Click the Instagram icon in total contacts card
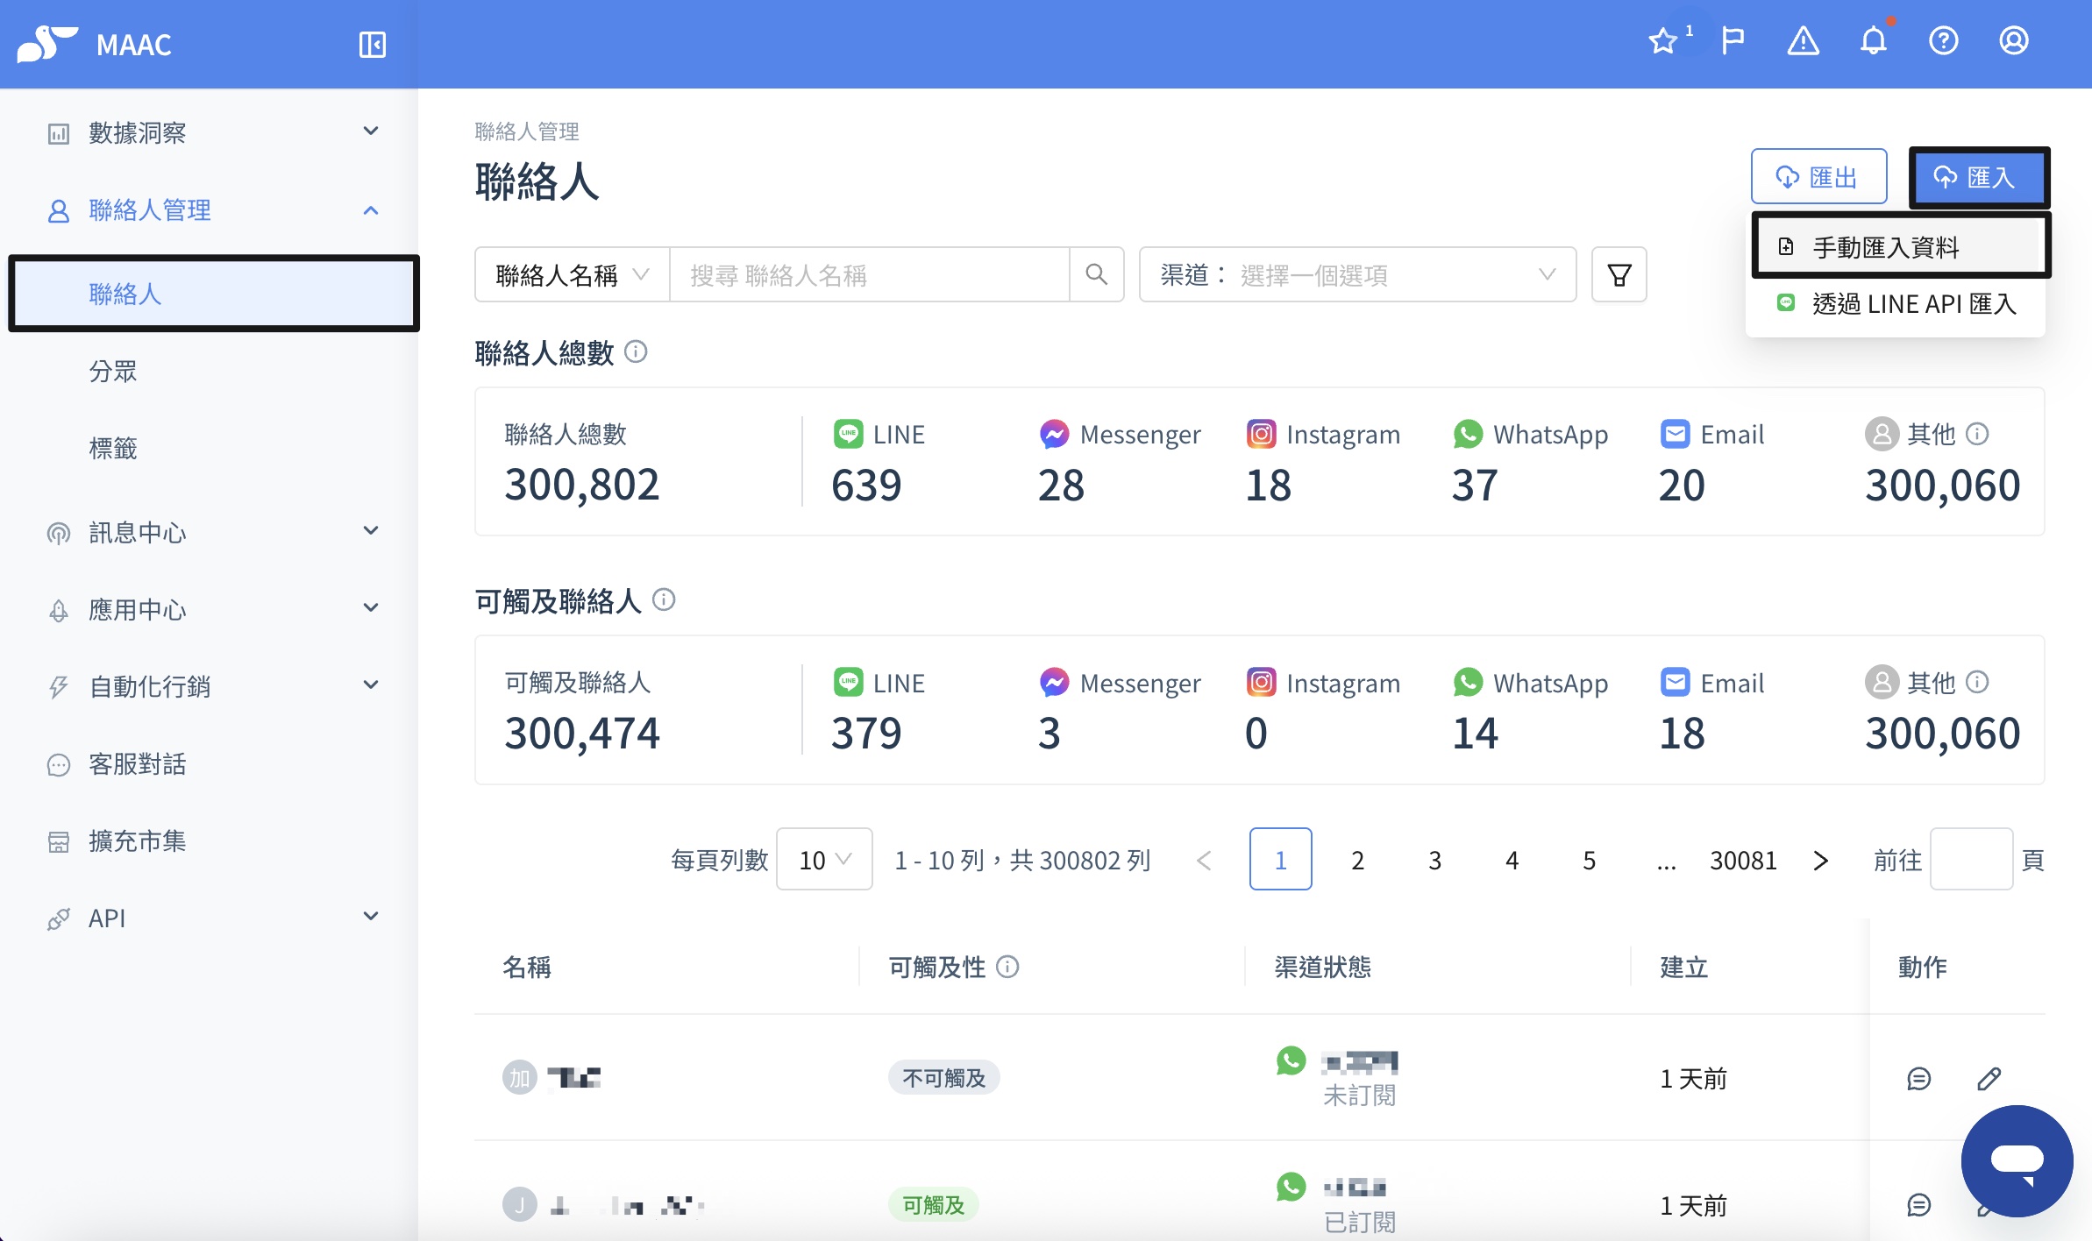Screen dimensions: 2092x1241 [x=1261, y=434]
